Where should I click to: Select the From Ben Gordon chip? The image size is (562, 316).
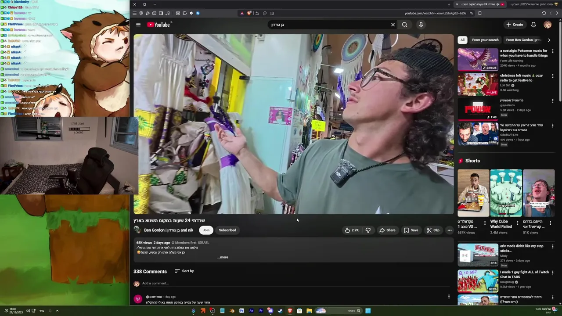523,40
